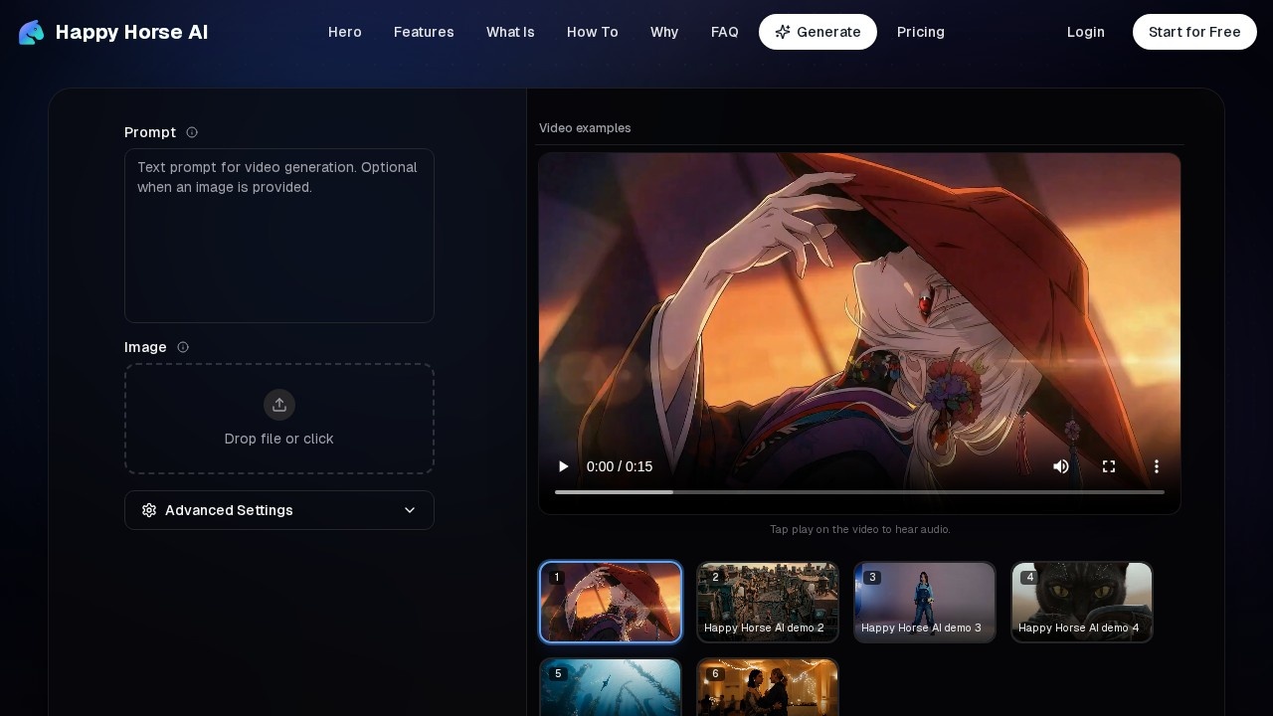
Task: Click the Advanced Settings gear icon
Action: point(149,510)
